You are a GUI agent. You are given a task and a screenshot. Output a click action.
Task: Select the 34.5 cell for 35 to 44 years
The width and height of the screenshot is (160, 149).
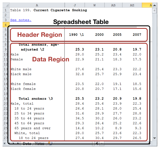[x=80, y=118]
